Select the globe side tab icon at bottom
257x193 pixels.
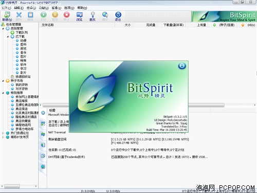43,167
